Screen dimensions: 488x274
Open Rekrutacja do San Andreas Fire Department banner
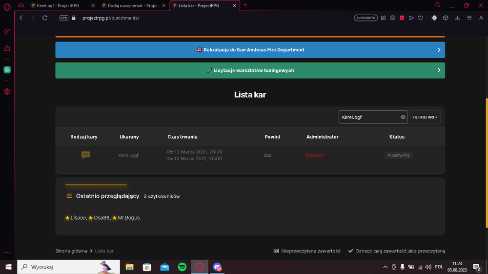point(250,50)
